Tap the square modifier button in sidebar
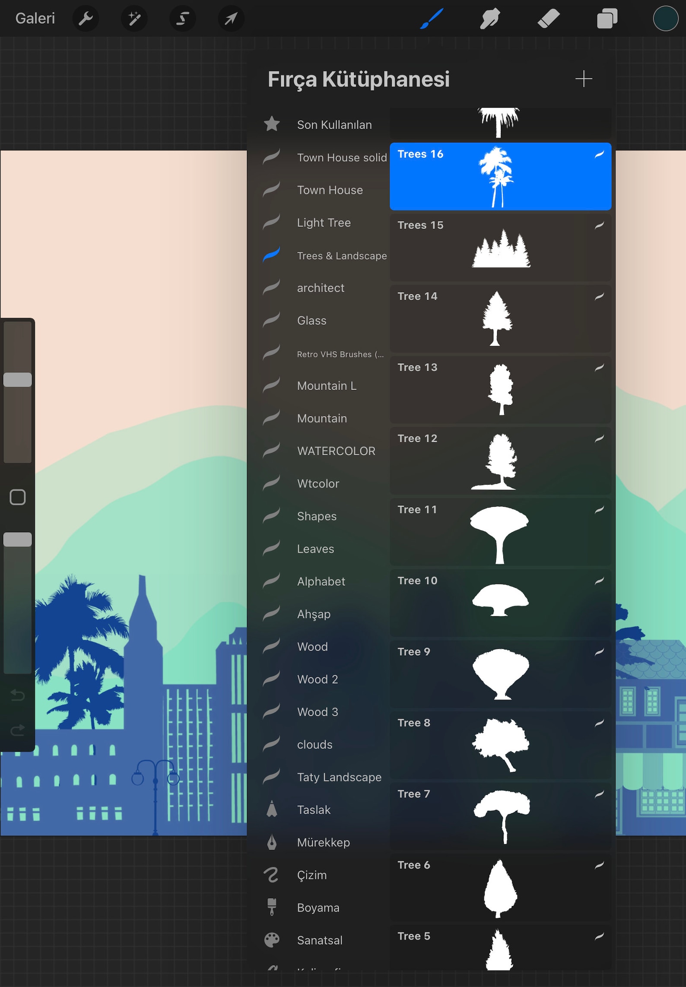Screen dimensions: 686x987 click(18, 497)
